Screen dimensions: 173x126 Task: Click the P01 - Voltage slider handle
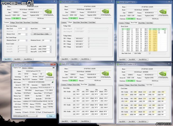pos(89,41)
